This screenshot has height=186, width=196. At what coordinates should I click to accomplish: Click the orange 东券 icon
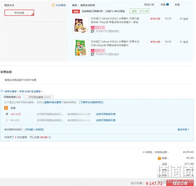click(6, 108)
